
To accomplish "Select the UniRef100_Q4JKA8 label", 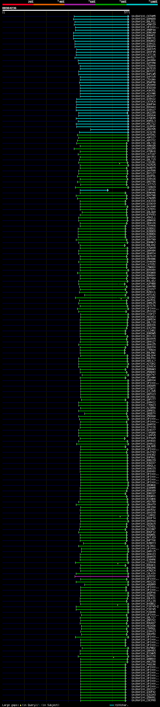I will pos(143,206).
